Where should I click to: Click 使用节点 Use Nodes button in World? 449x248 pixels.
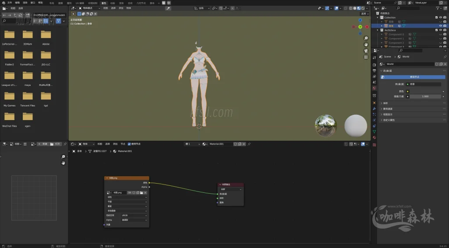click(x=413, y=77)
